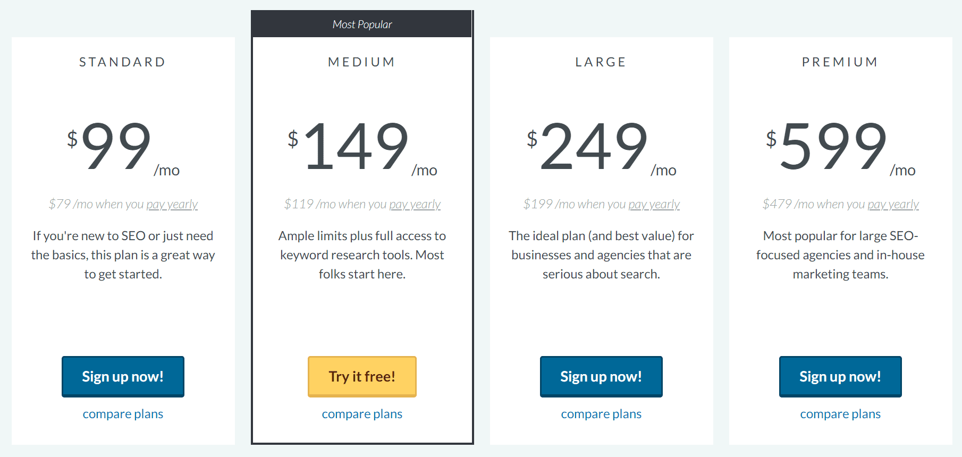Choose pay yearly link next to $199 /mo

654,205
